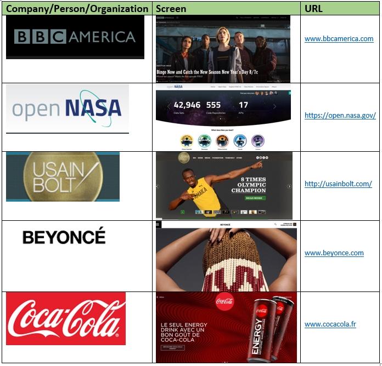Click the small BEYONCÉ title in site header
382x366 pixels.
[x=225, y=225]
